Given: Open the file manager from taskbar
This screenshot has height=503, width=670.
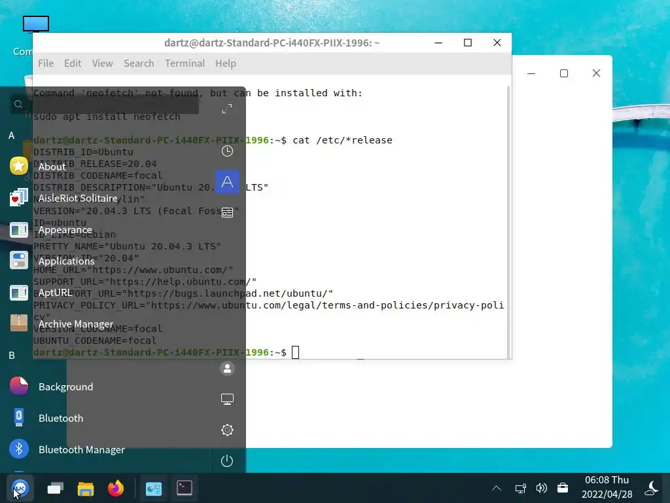Looking at the screenshot, I should (86, 488).
